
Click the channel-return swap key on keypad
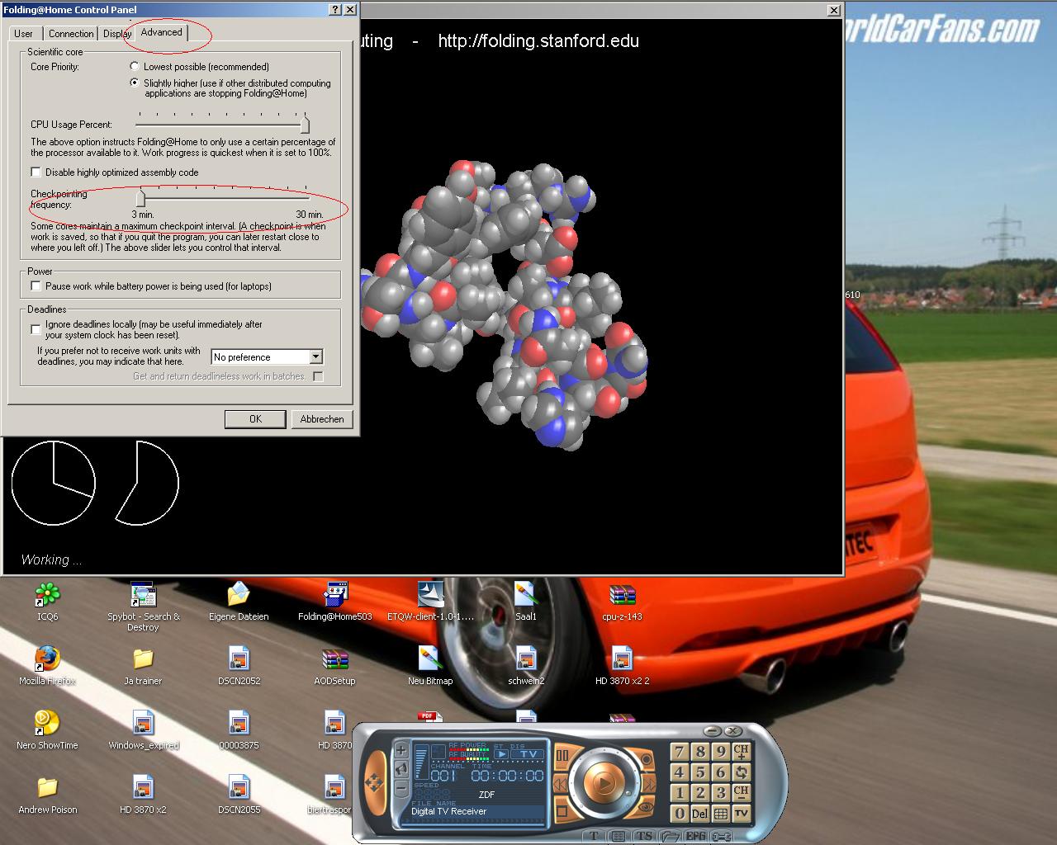(x=741, y=772)
